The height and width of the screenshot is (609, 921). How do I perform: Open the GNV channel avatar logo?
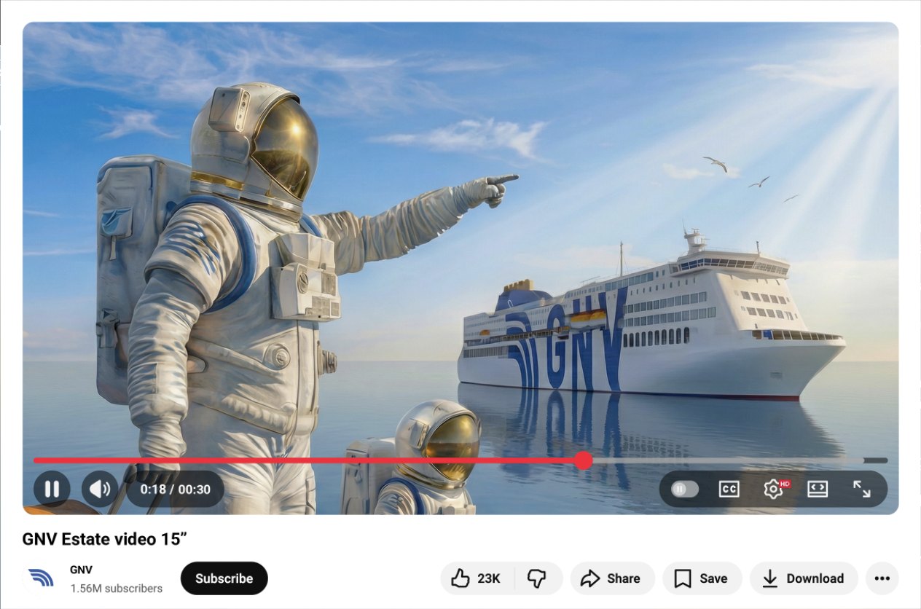41,578
